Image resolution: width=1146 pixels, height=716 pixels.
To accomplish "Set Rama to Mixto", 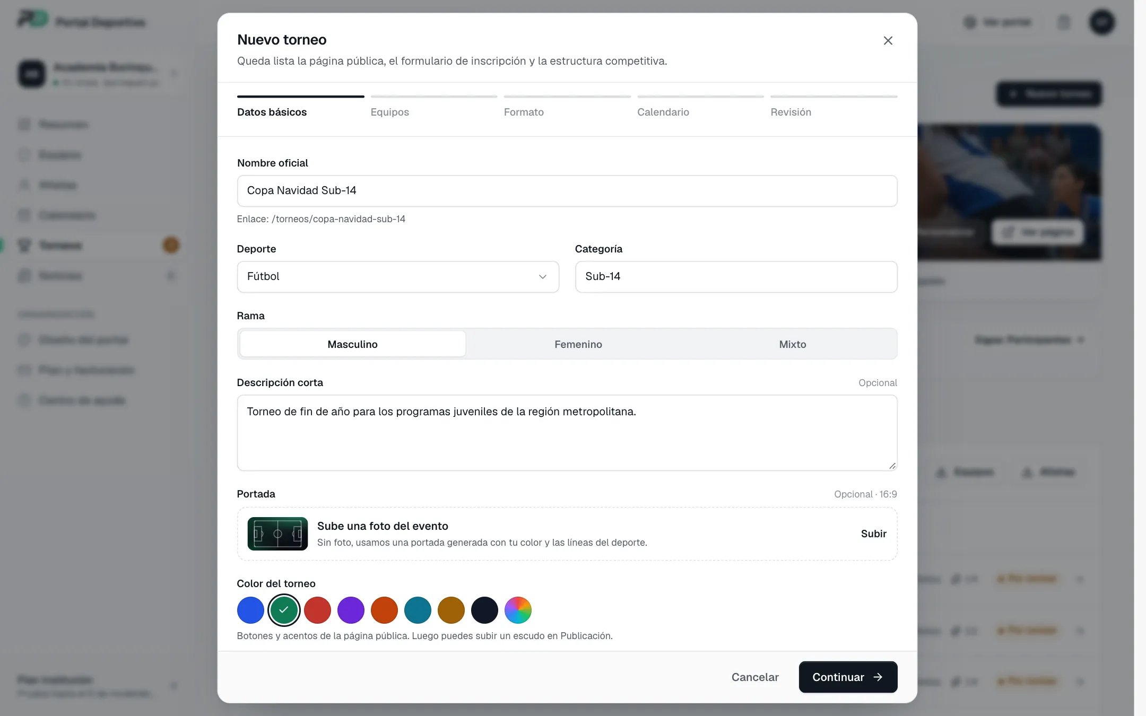I will [x=793, y=344].
